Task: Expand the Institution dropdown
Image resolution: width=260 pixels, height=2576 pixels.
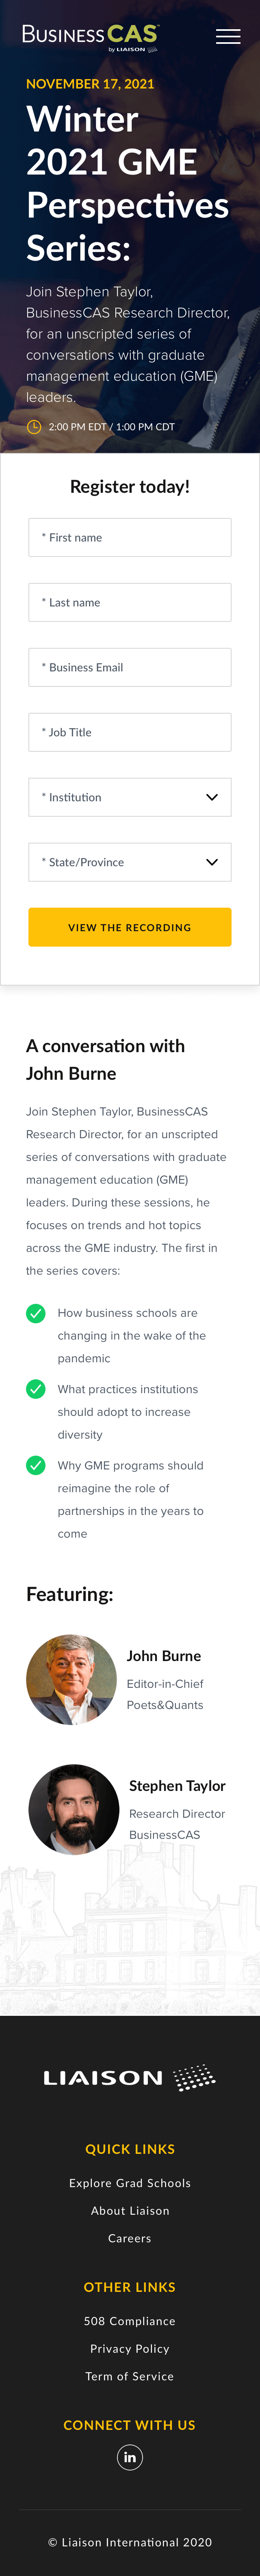Action: (130, 797)
